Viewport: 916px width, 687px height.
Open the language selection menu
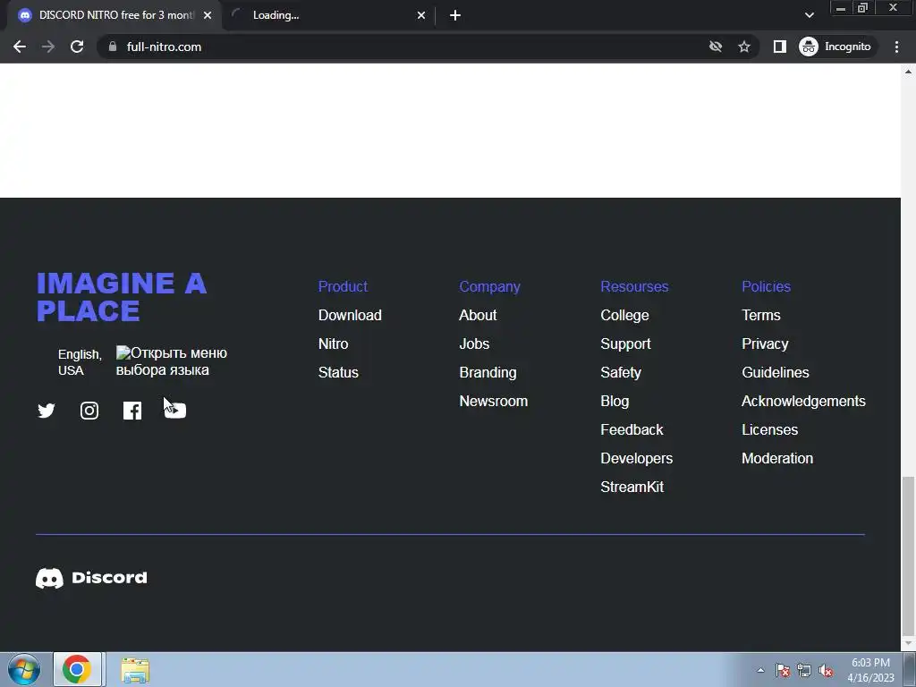point(172,361)
